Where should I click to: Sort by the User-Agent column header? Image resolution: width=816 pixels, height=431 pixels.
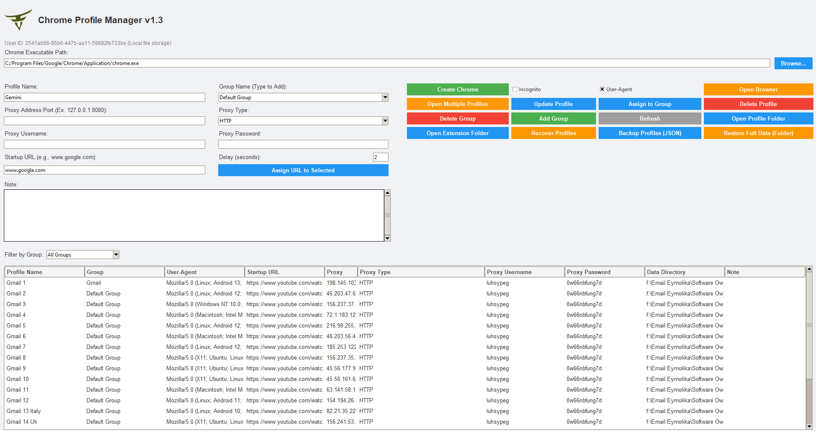click(205, 272)
